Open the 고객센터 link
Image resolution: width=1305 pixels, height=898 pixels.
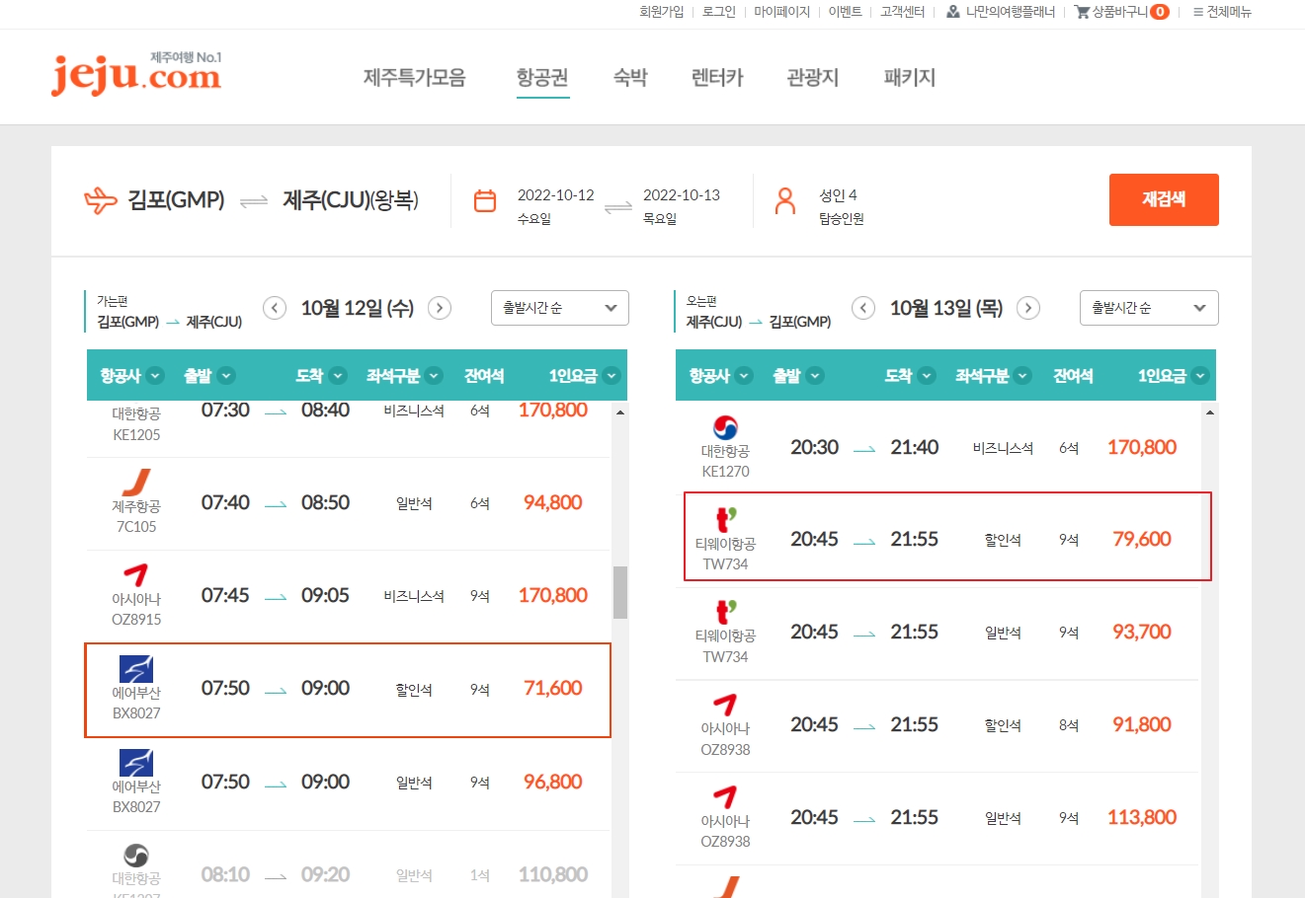click(x=903, y=12)
